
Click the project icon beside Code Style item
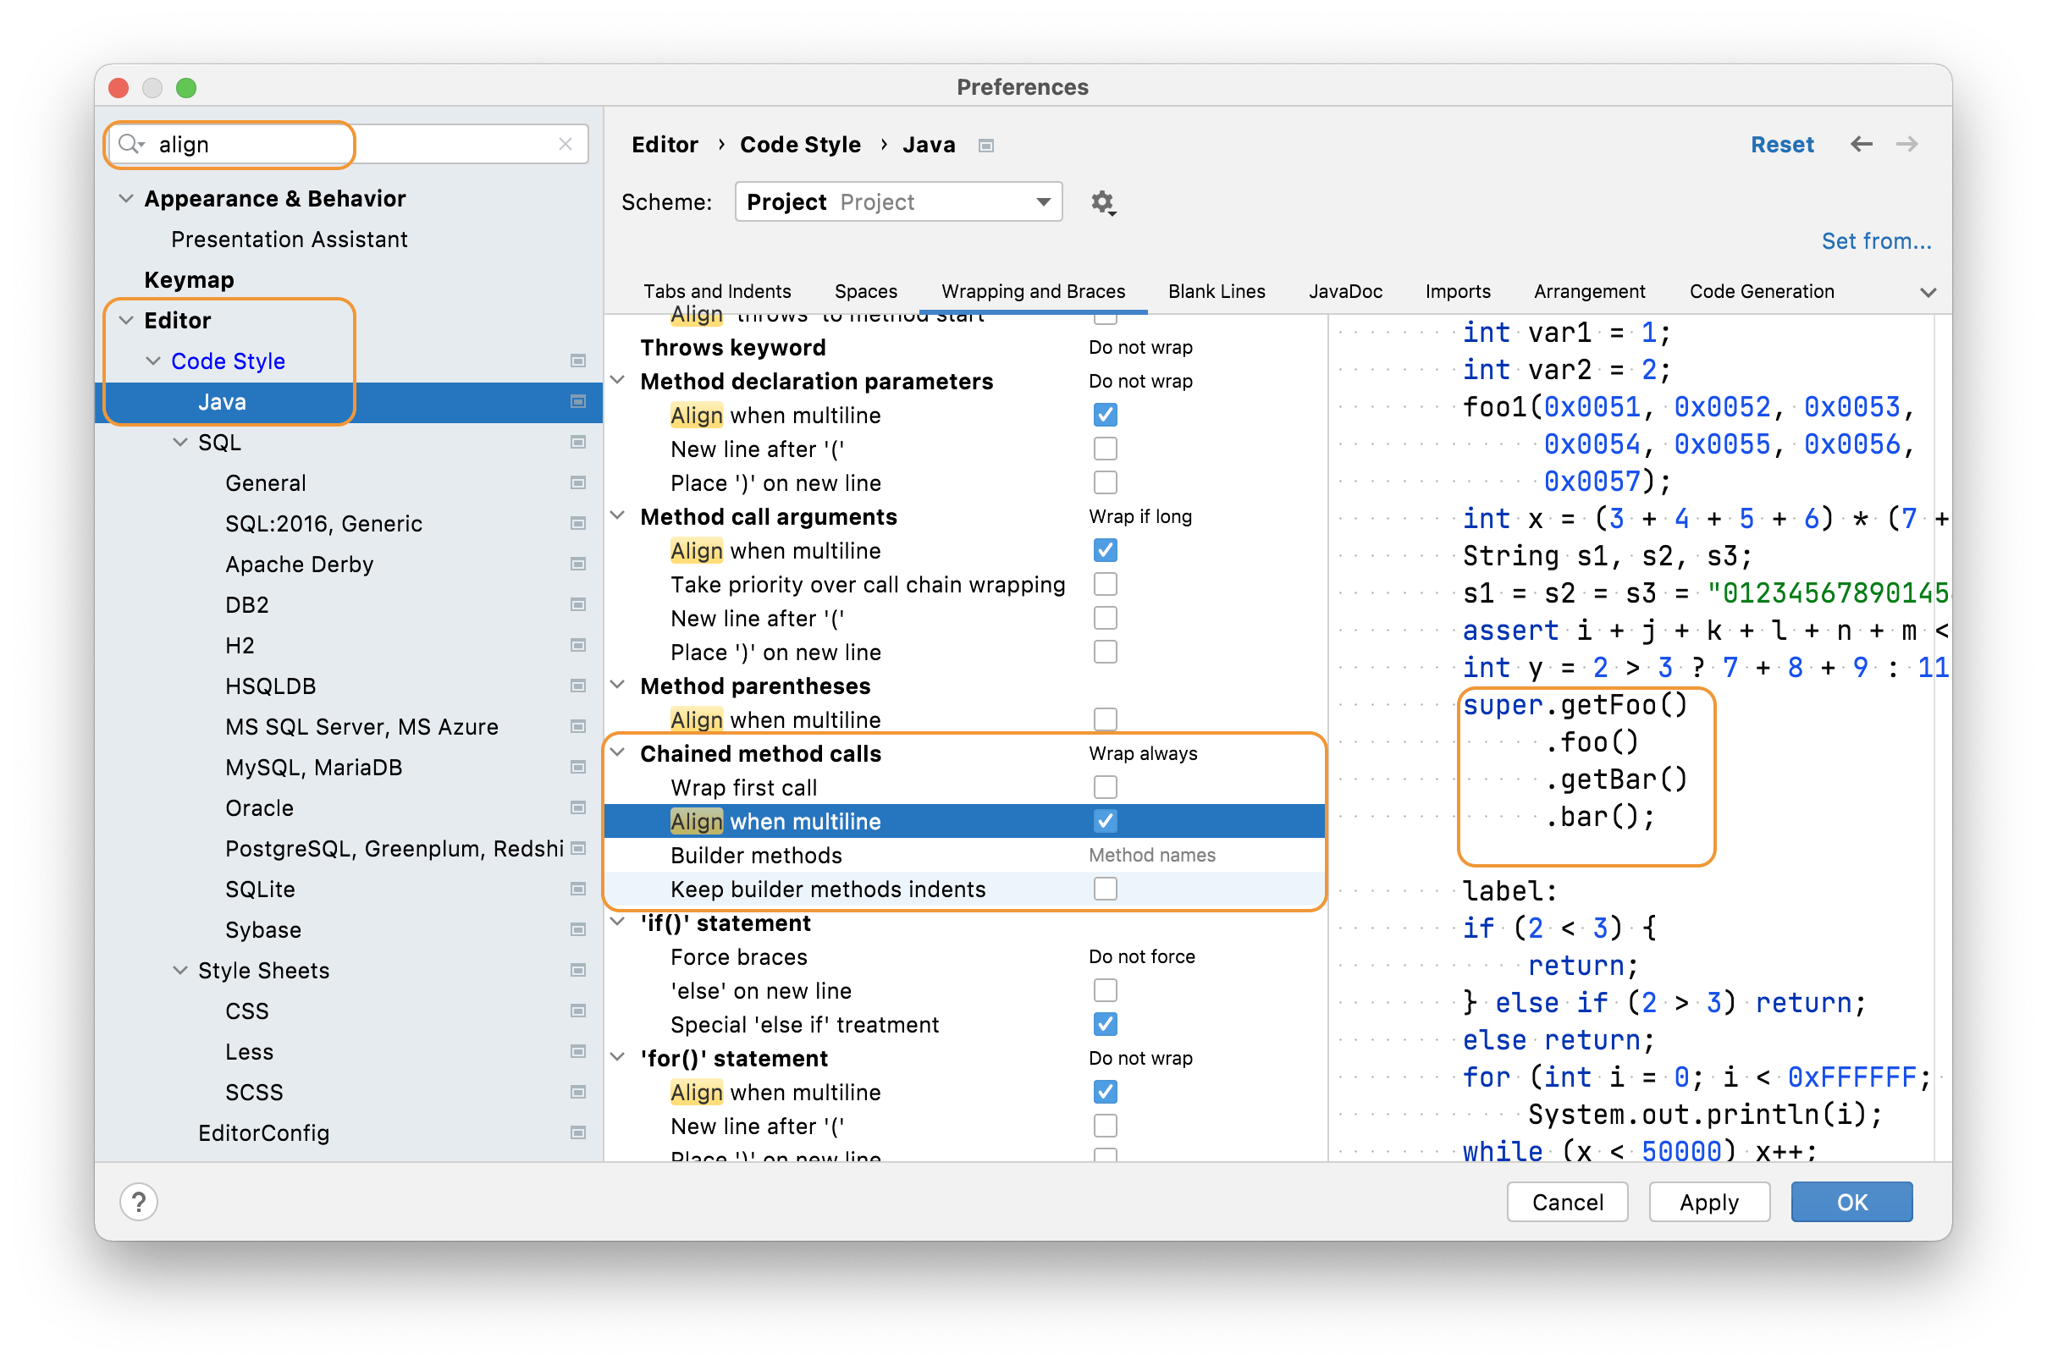coord(577,361)
